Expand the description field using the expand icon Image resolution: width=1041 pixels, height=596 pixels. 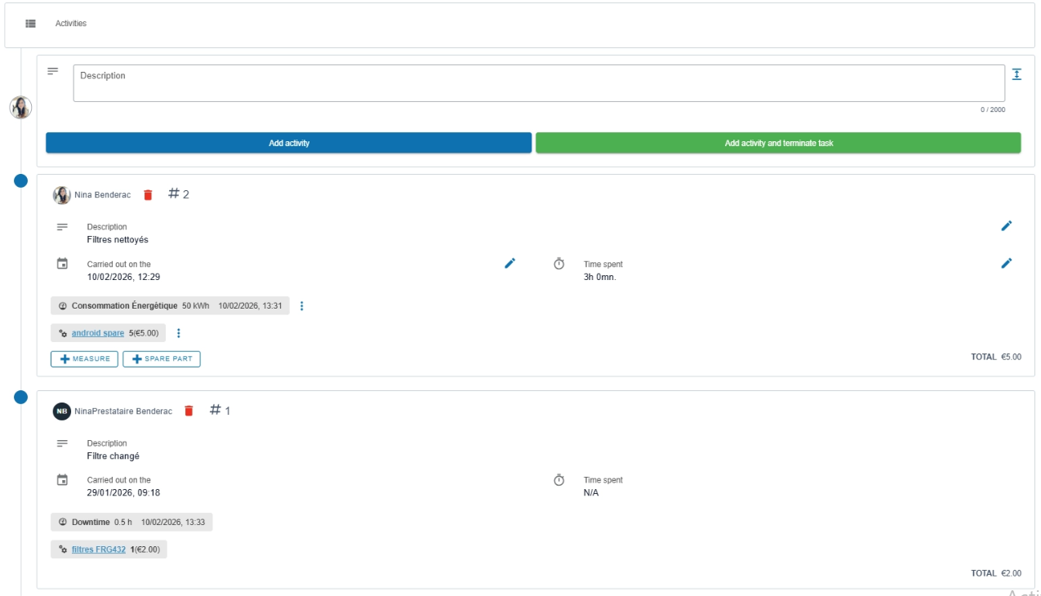(x=1017, y=74)
